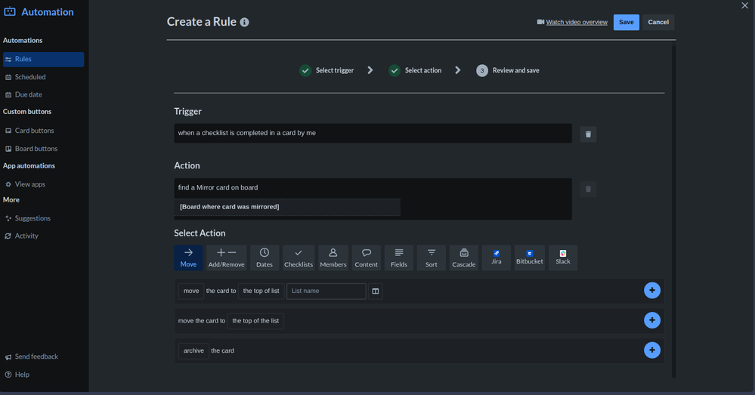Select the Bitbucket action category
The width and height of the screenshot is (755, 395).
[x=530, y=258]
